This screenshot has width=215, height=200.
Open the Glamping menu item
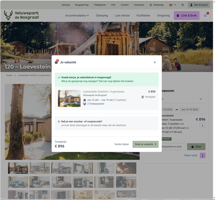tap(102, 15)
